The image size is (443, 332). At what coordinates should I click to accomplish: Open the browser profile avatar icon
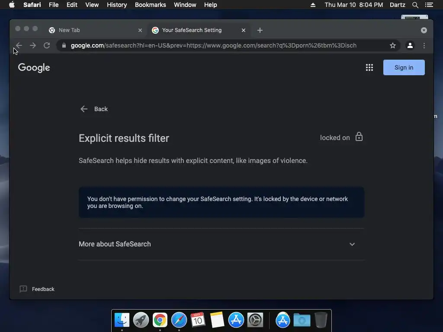tap(410, 45)
